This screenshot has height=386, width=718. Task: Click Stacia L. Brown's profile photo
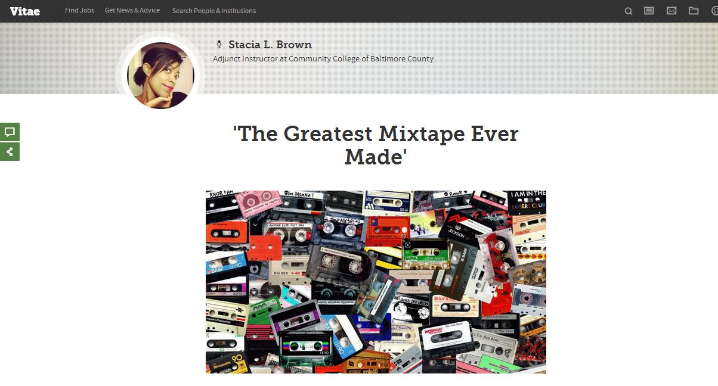point(161,75)
